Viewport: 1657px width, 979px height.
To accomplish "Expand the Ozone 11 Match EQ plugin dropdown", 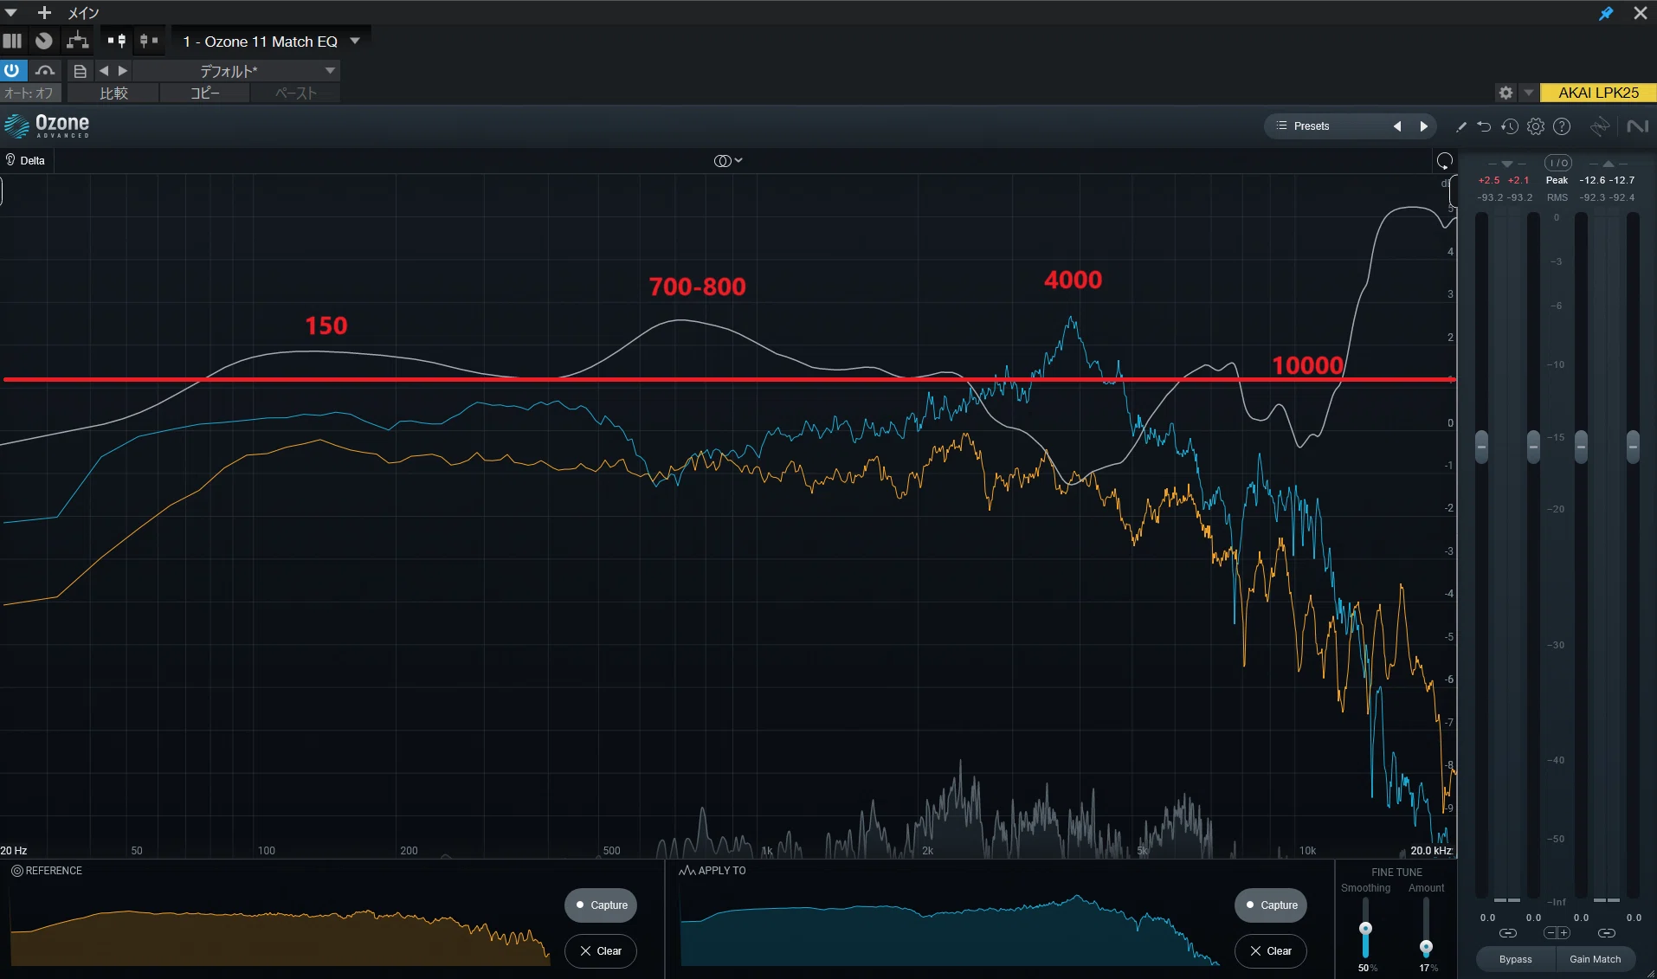I will coord(355,41).
